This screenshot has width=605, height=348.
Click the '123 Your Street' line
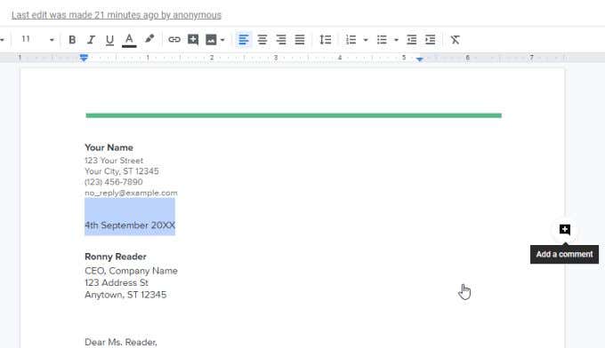[114, 160]
